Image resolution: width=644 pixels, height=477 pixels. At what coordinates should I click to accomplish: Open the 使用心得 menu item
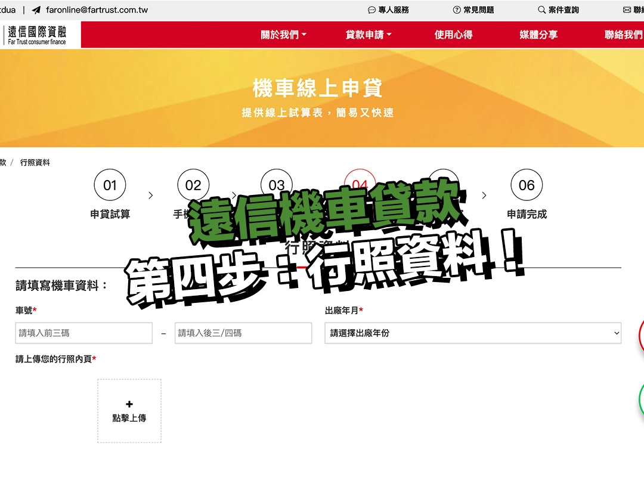click(x=453, y=35)
